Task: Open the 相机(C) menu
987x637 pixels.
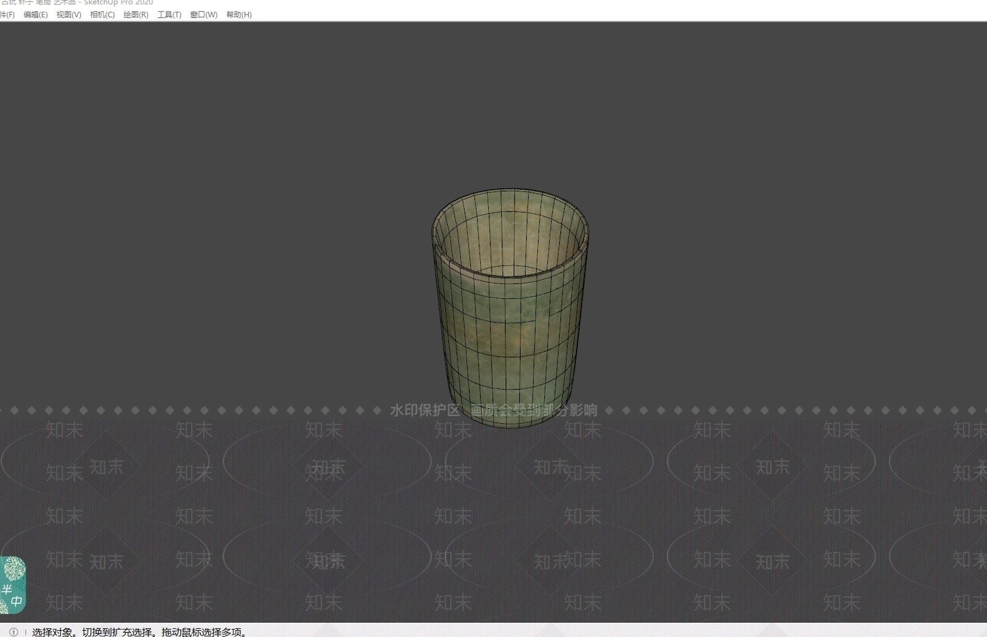Action: [x=102, y=15]
